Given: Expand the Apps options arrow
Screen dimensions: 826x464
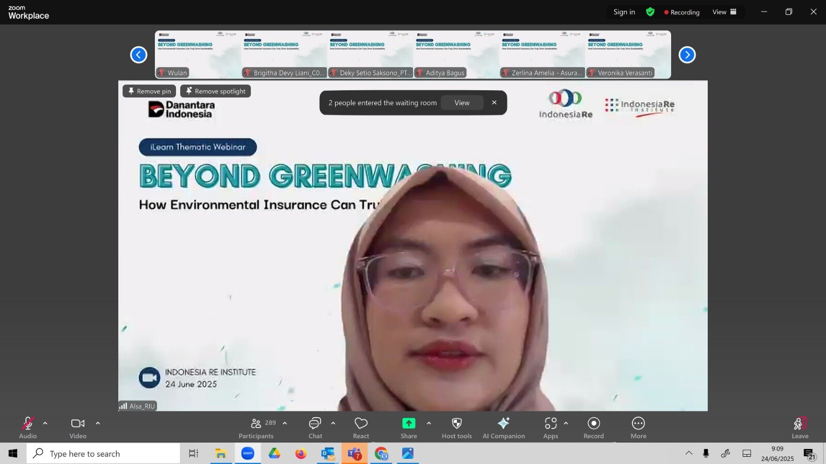Looking at the screenshot, I should (566, 423).
